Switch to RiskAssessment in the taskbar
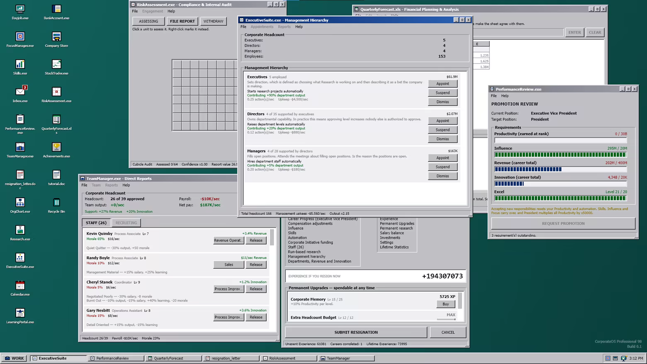 [x=289, y=358]
